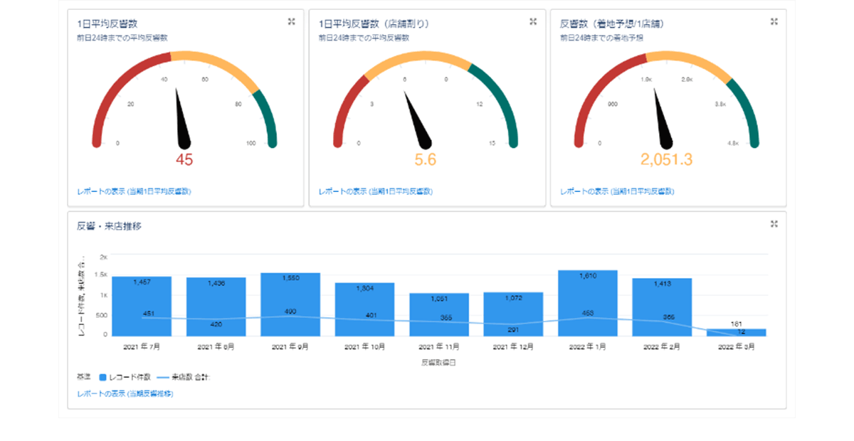Select the 2021年12月 bar labeled 1,072

coord(513,314)
